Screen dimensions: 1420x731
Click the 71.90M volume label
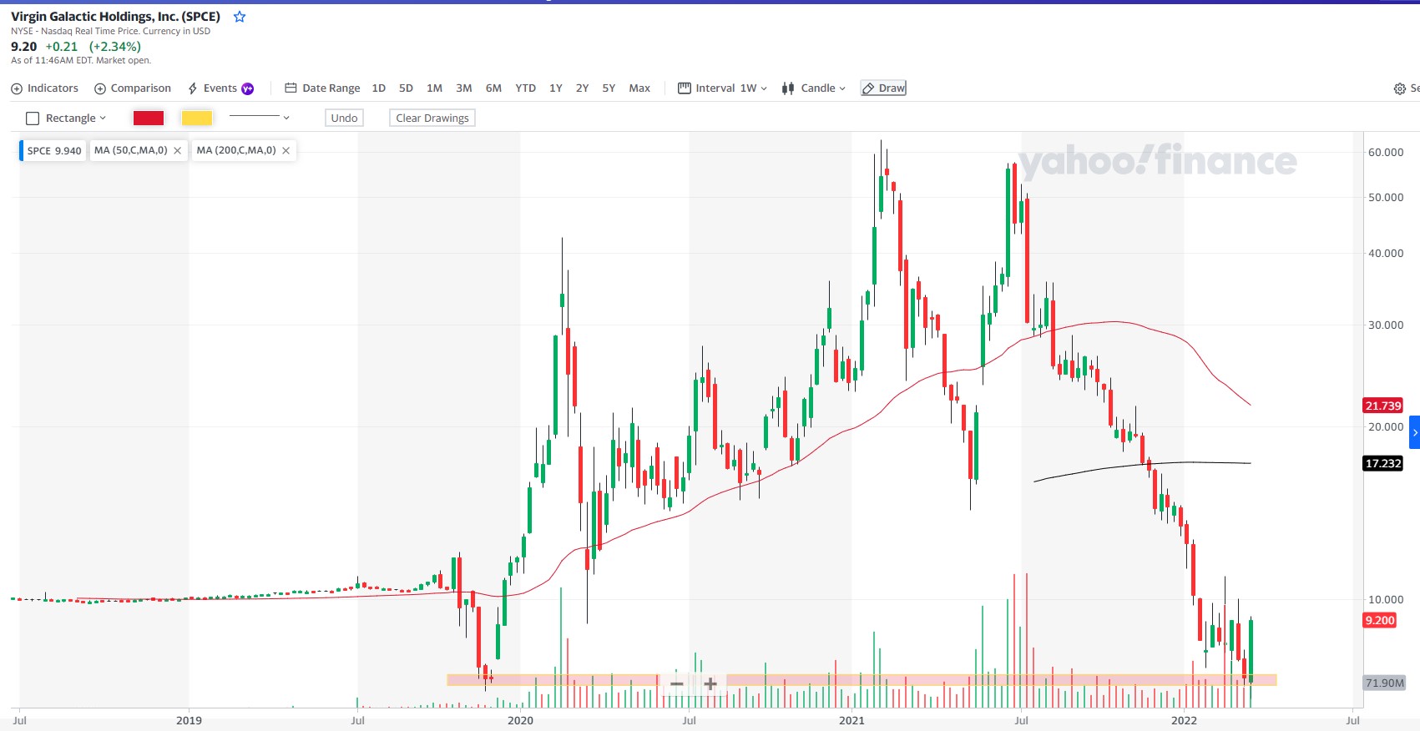(1384, 683)
